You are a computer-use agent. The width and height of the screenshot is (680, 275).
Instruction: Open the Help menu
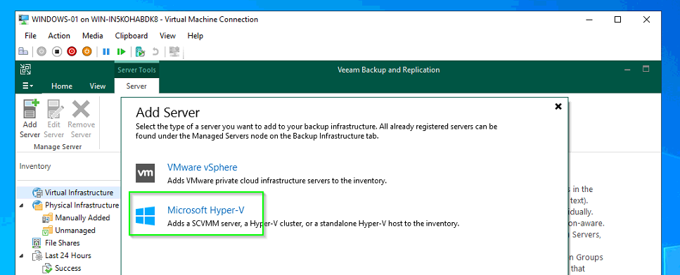(x=195, y=36)
